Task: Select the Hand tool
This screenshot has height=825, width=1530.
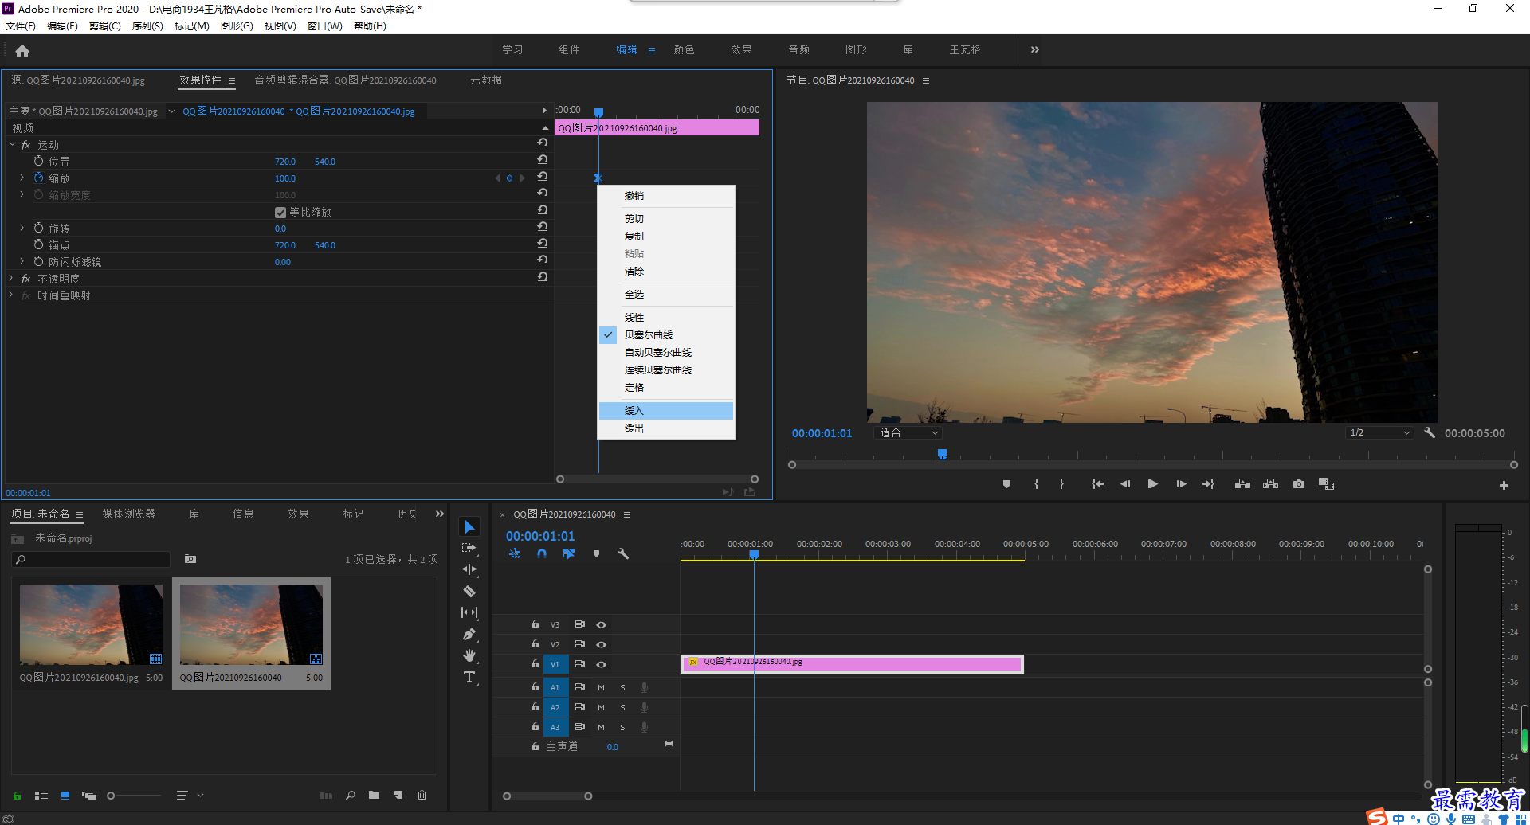Action: click(469, 655)
